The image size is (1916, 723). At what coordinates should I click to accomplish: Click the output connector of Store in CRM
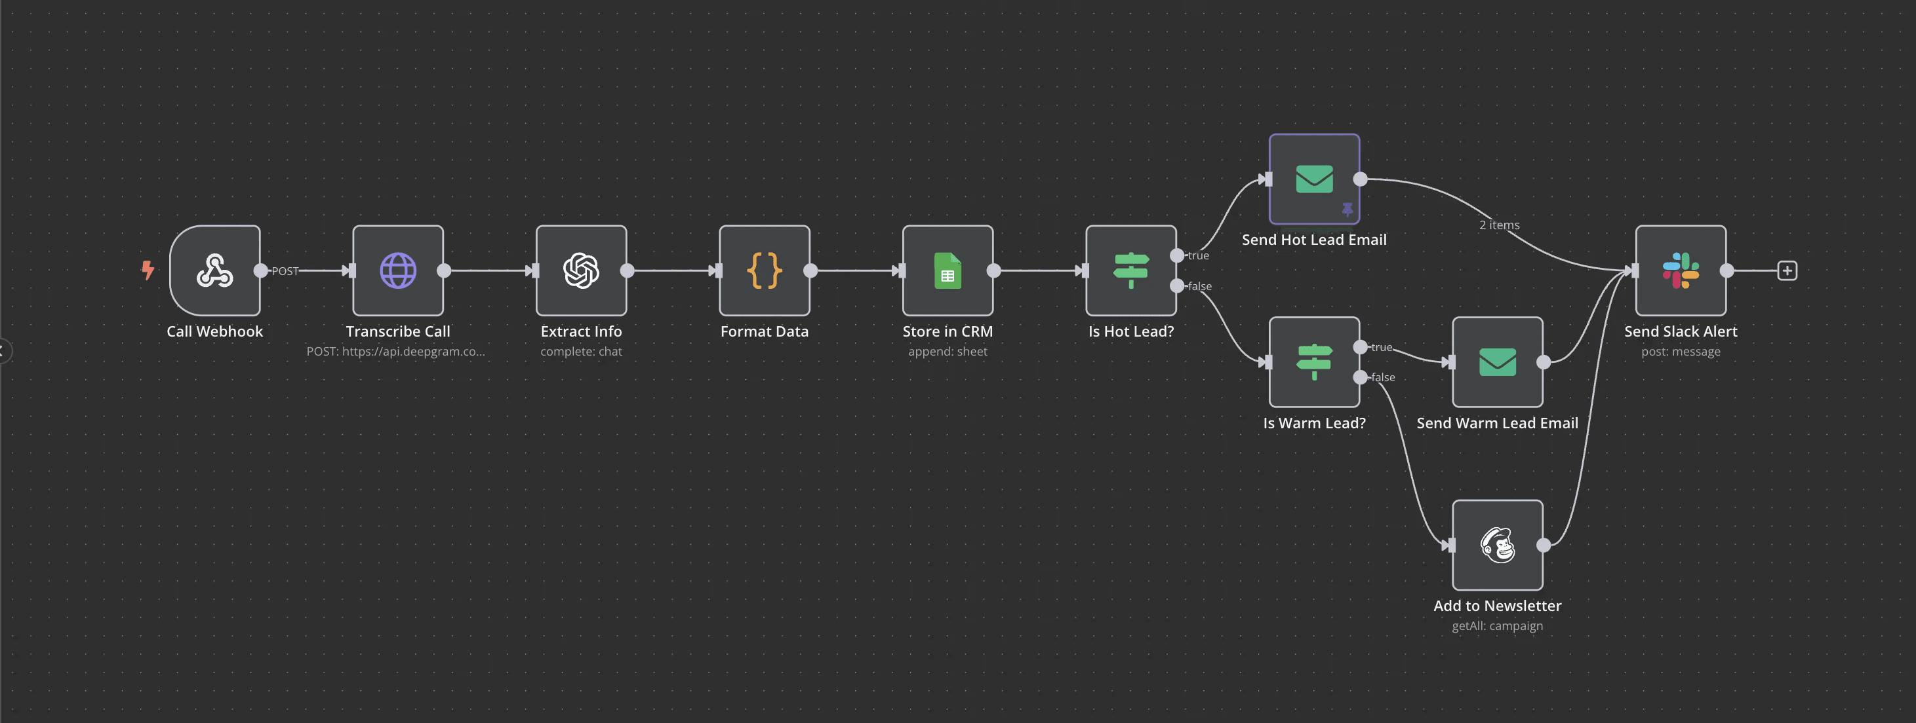[993, 270]
